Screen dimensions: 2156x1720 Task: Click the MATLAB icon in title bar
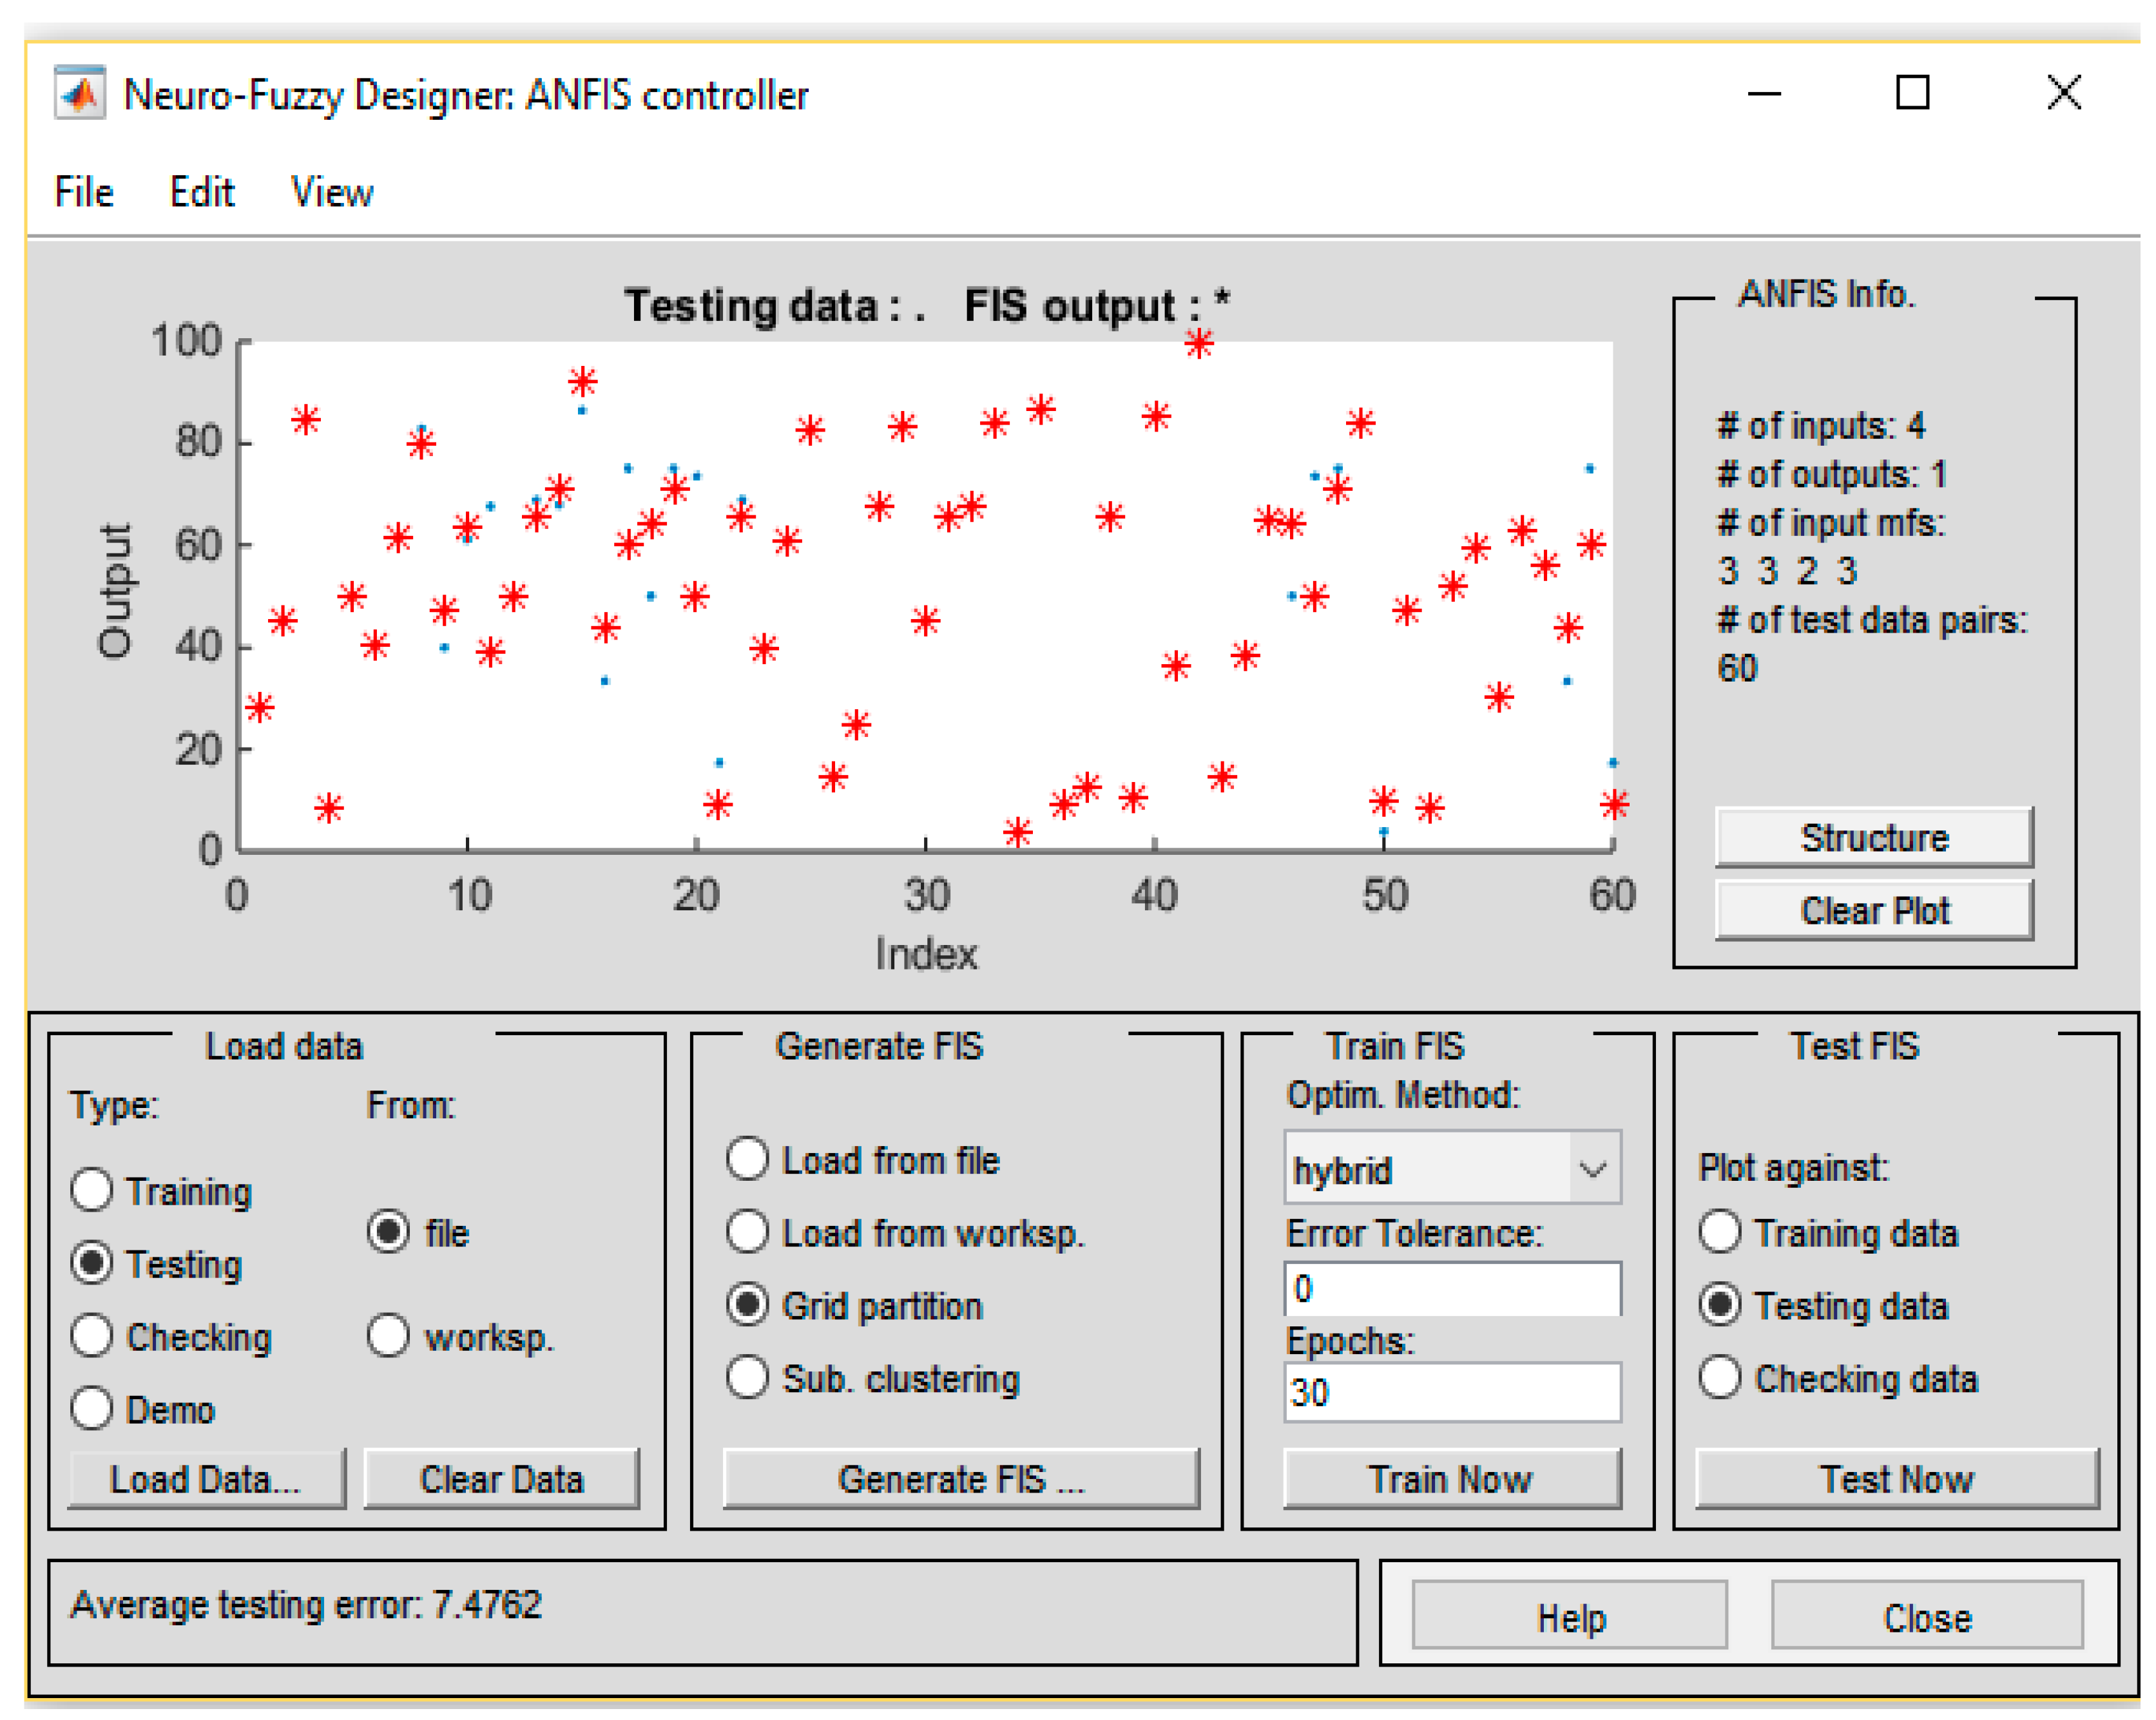click(x=80, y=94)
